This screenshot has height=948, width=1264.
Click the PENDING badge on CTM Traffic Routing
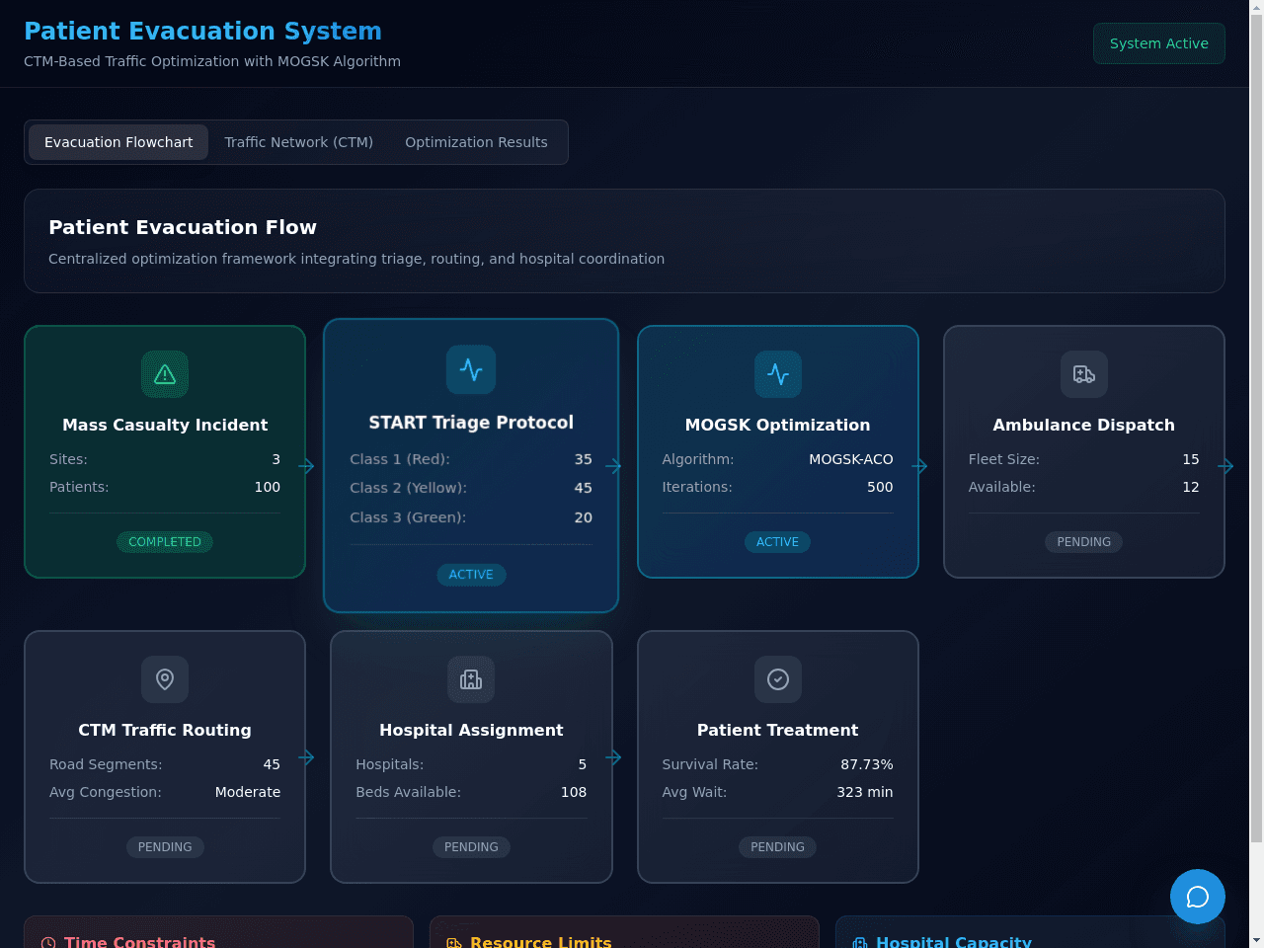(x=165, y=847)
